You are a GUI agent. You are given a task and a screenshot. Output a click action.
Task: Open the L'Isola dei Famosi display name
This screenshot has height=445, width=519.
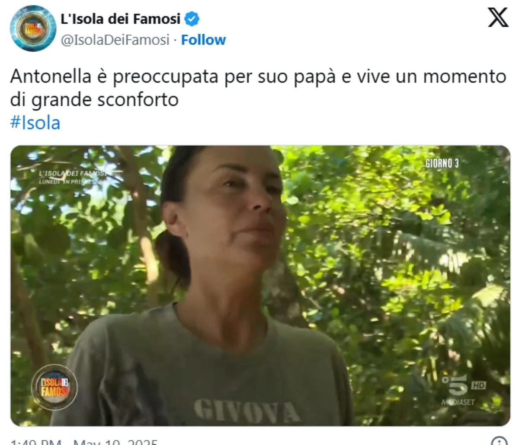121,19
